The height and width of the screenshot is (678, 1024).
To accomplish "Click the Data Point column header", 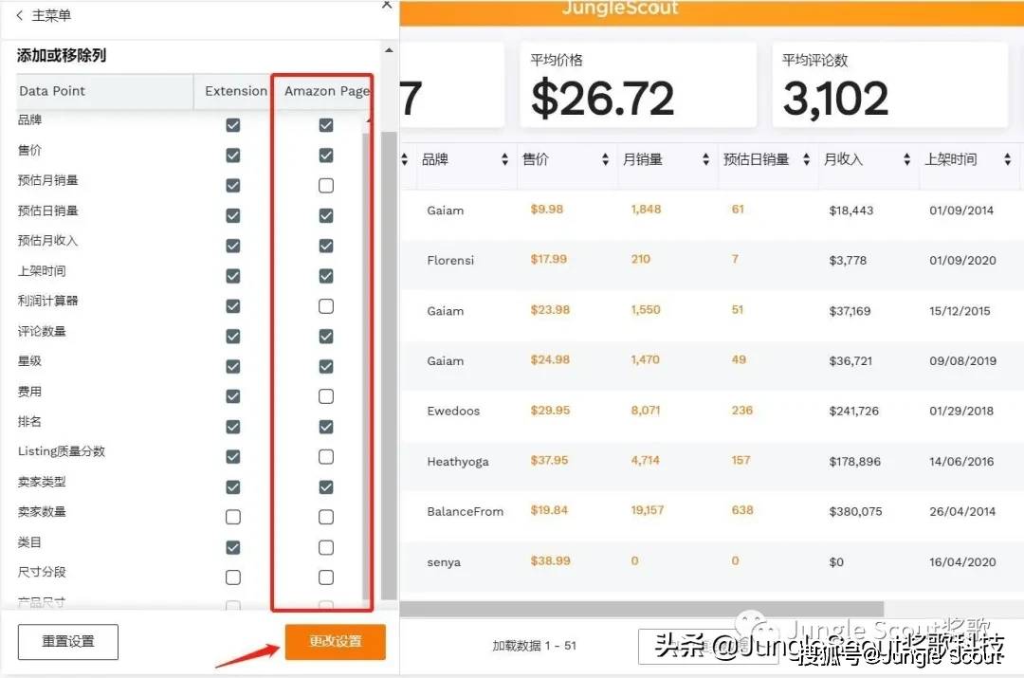I will coord(104,91).
